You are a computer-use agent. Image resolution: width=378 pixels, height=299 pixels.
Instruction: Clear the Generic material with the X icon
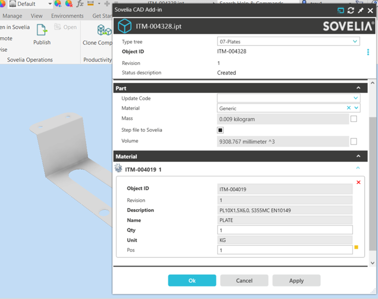click(348, 107)
